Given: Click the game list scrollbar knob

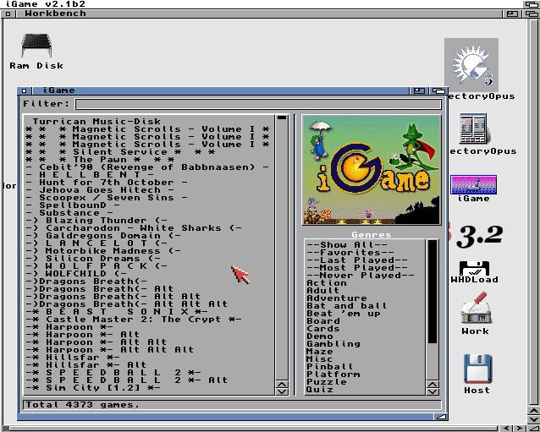Looking at the screenshot, I should tap(282, 118).
